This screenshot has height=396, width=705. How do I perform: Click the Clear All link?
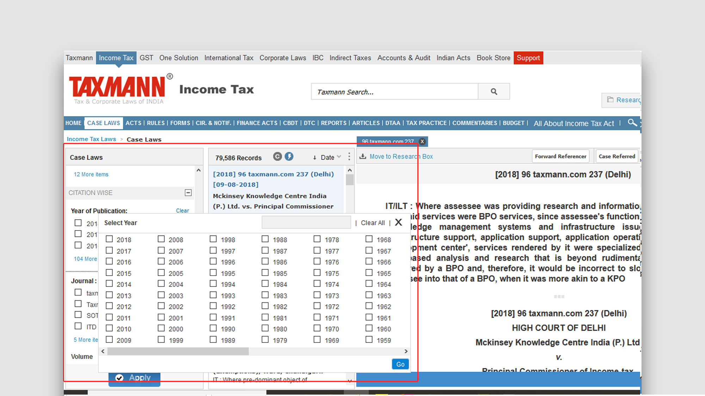[373, 223]
